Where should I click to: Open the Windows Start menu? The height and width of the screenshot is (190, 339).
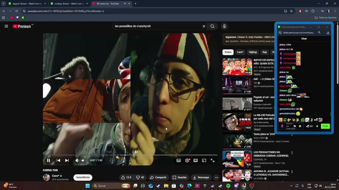(88, 186)
